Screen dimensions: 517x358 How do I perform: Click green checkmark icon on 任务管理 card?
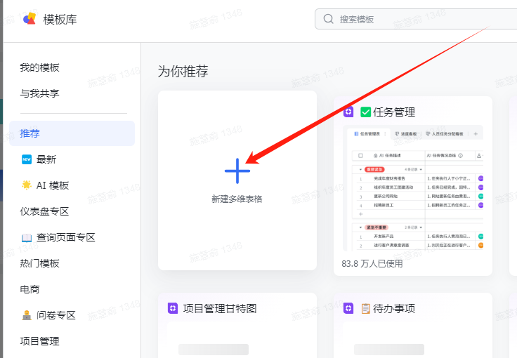point(366,112)
